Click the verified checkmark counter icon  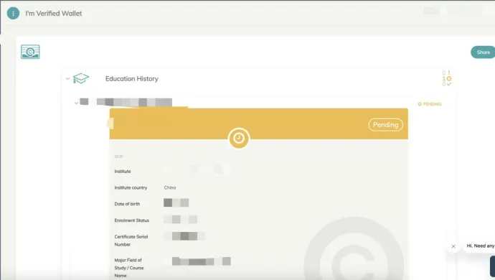pos(449,84)
